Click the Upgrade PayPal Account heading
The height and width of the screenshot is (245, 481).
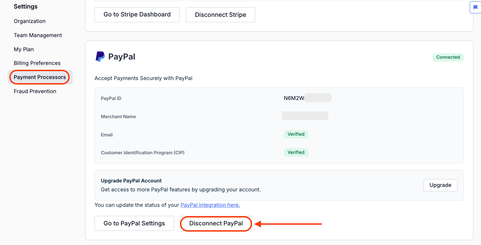[131, 181]
